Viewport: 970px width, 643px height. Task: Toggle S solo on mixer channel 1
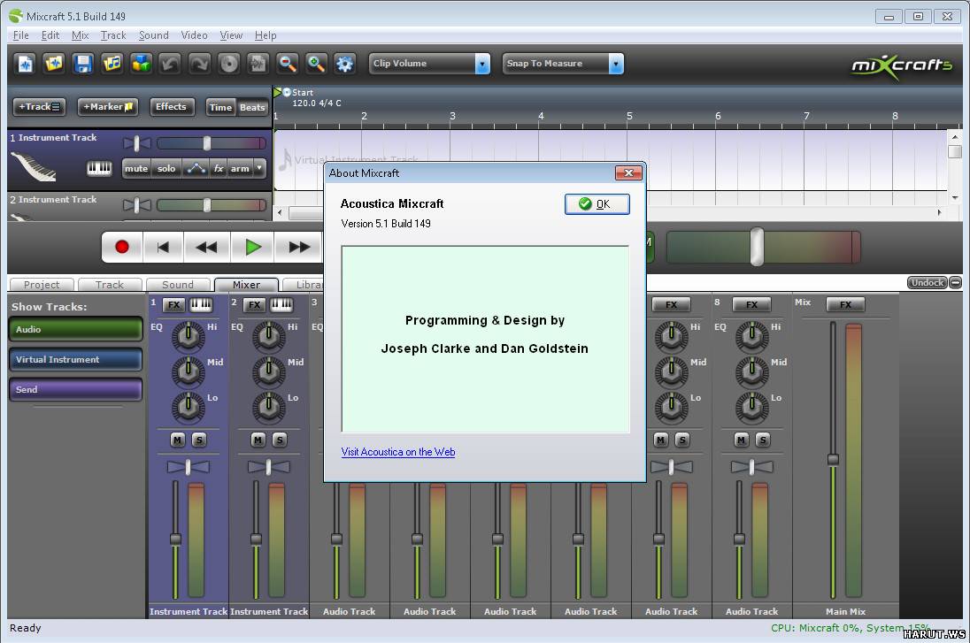click(x=199, y=440)
